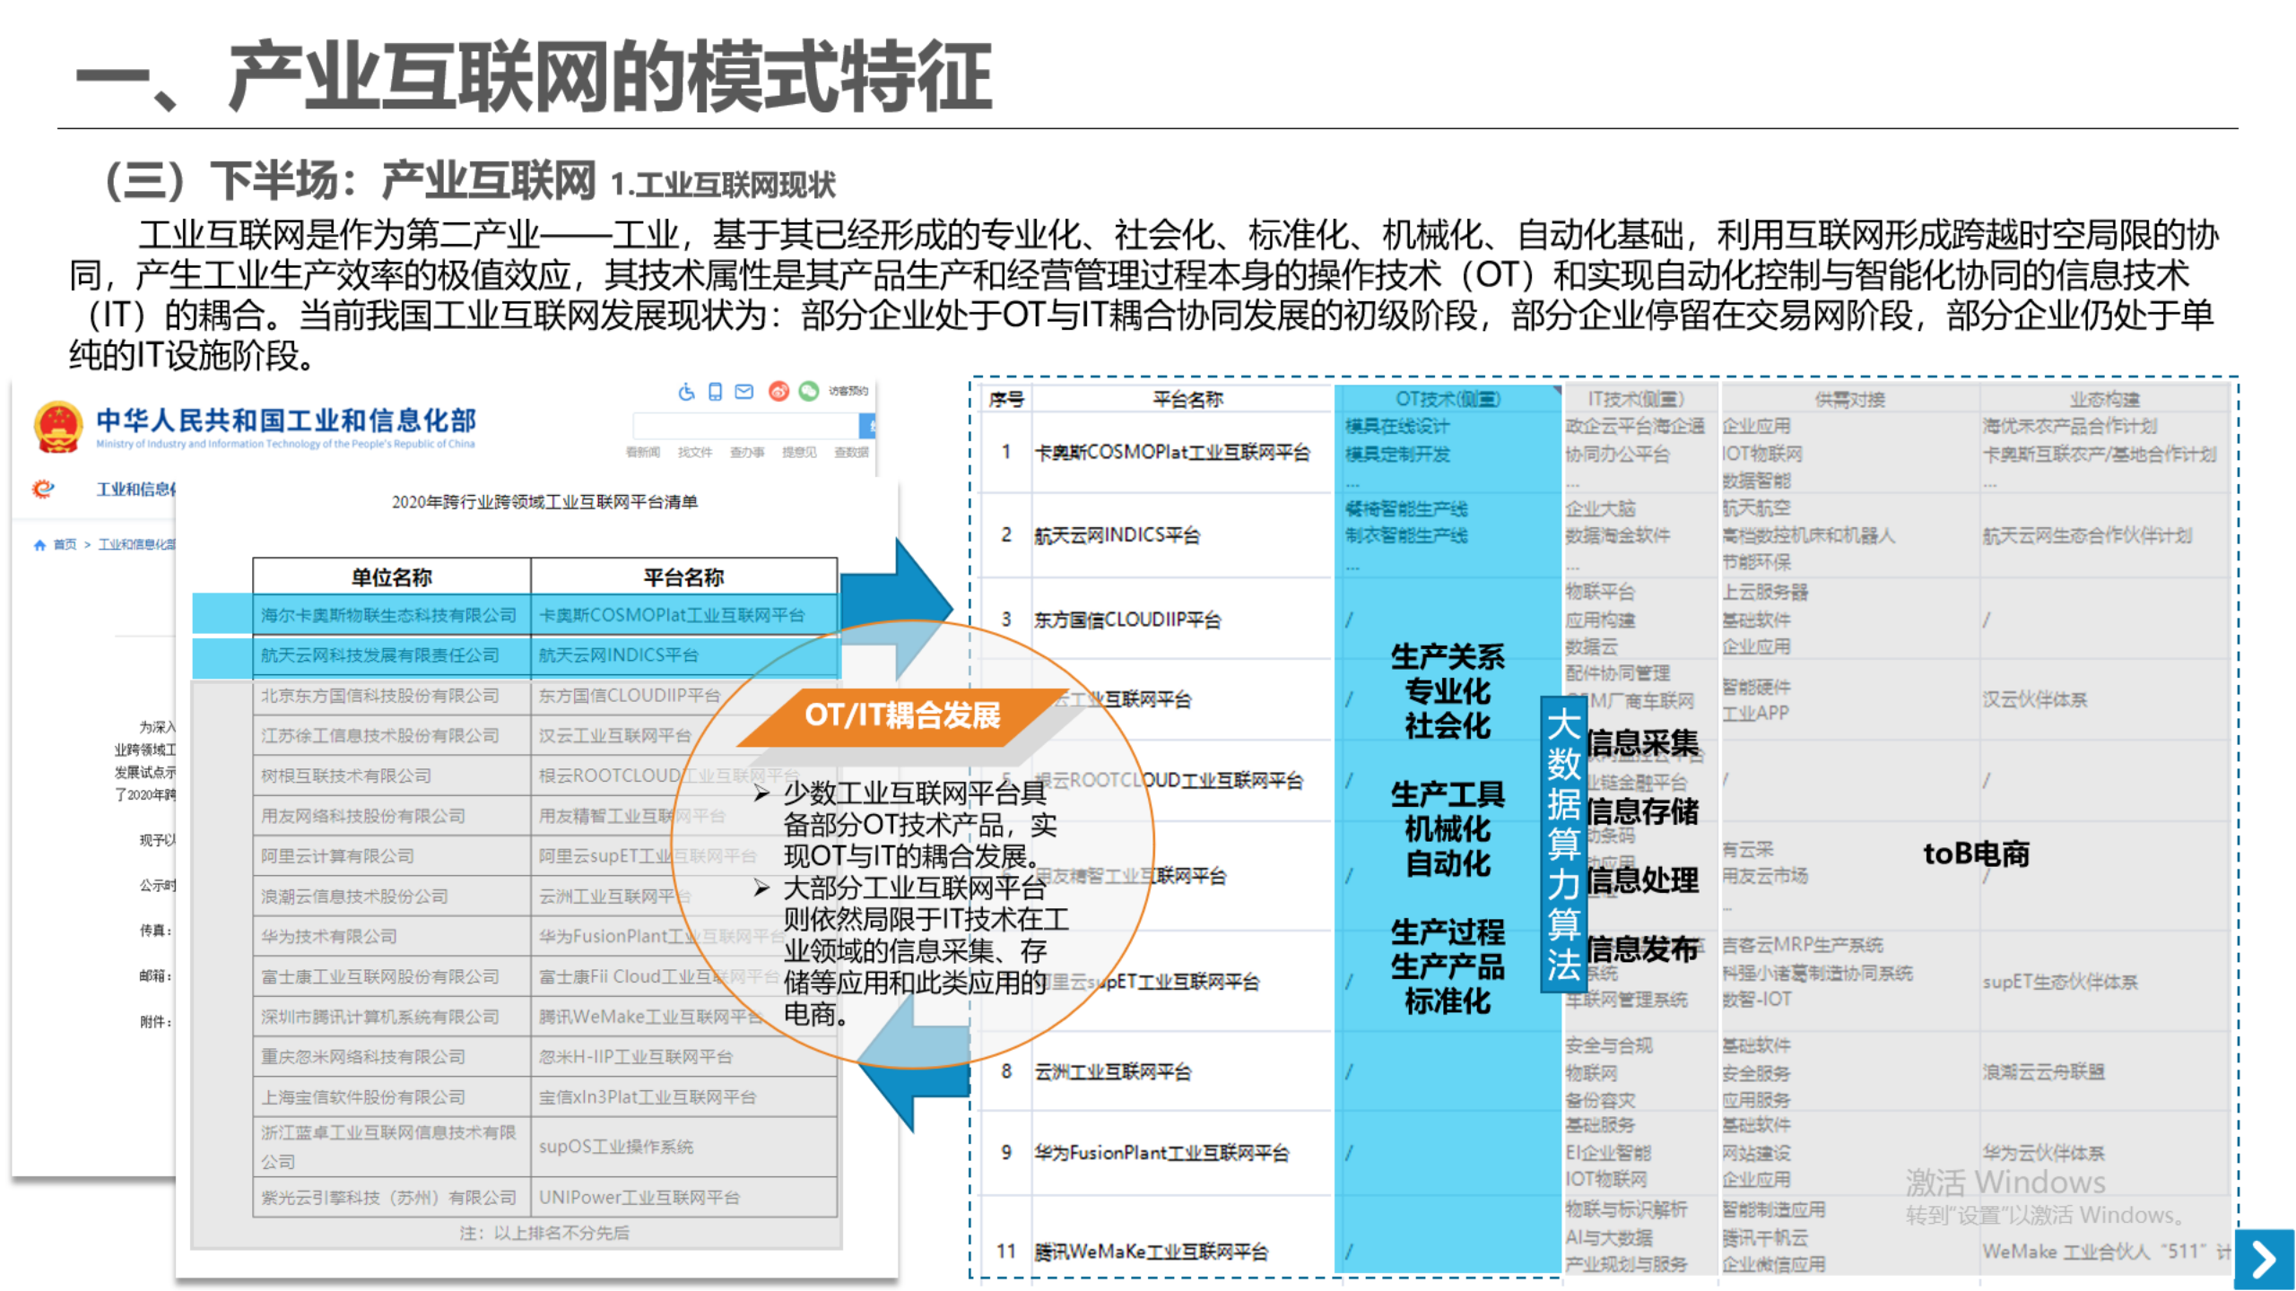Select the 航天云网科技发展有限责任公司 cell

pyautogui.click(x=392, y=655)
